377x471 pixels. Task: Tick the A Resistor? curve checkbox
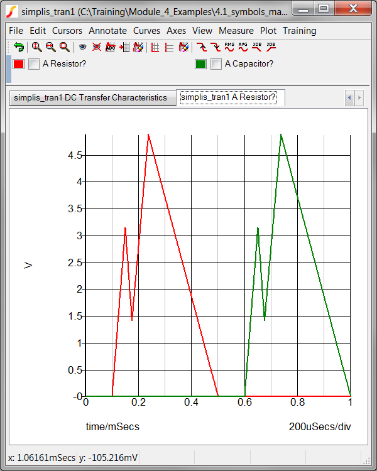[x=34, y=64]
